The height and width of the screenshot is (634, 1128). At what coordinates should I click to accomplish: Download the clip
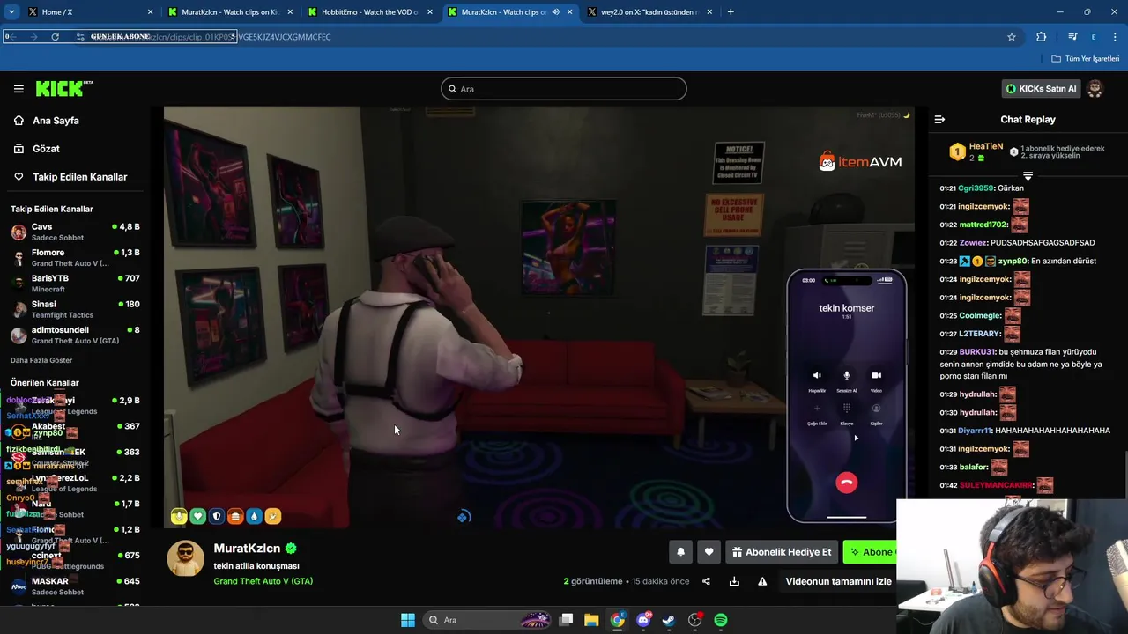734,581
